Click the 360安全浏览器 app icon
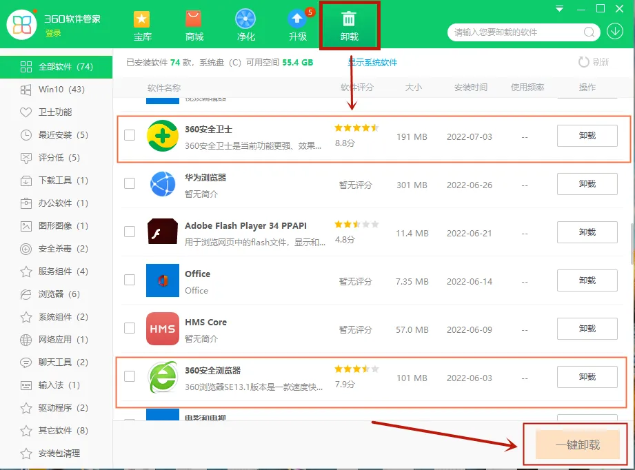Image resolution: width=635 pixels, height=470 pixels. coord(163,377)
